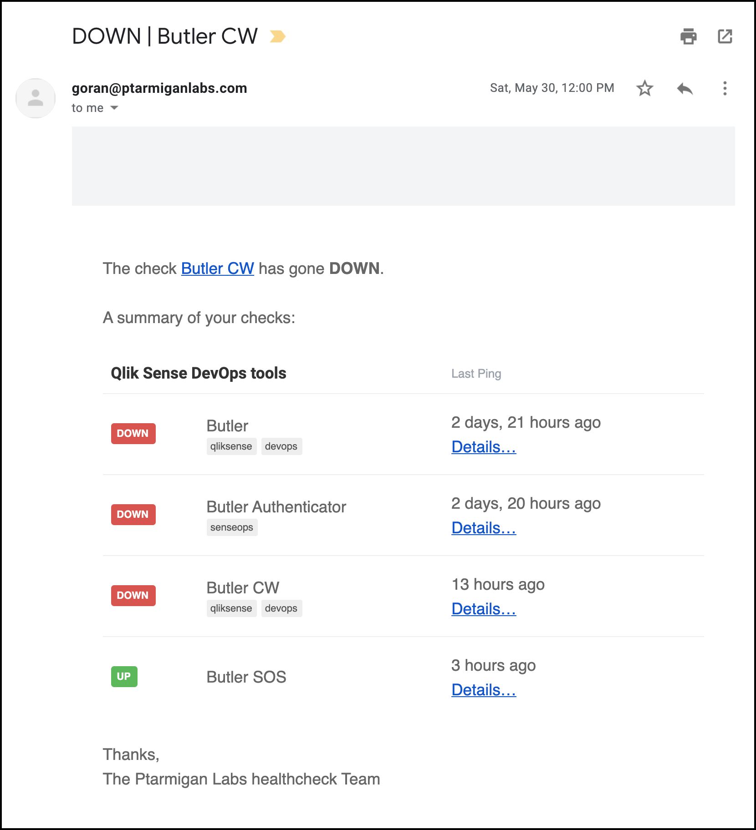Click "2 days, 21 hours ago" text
Viewport: 756px width, 830px height.
526,423
